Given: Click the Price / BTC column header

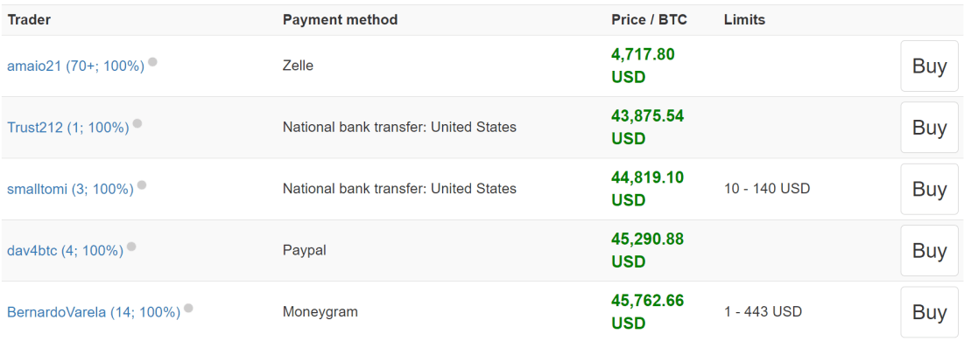Looking at the screenshot, I should (x=649, y=19).
